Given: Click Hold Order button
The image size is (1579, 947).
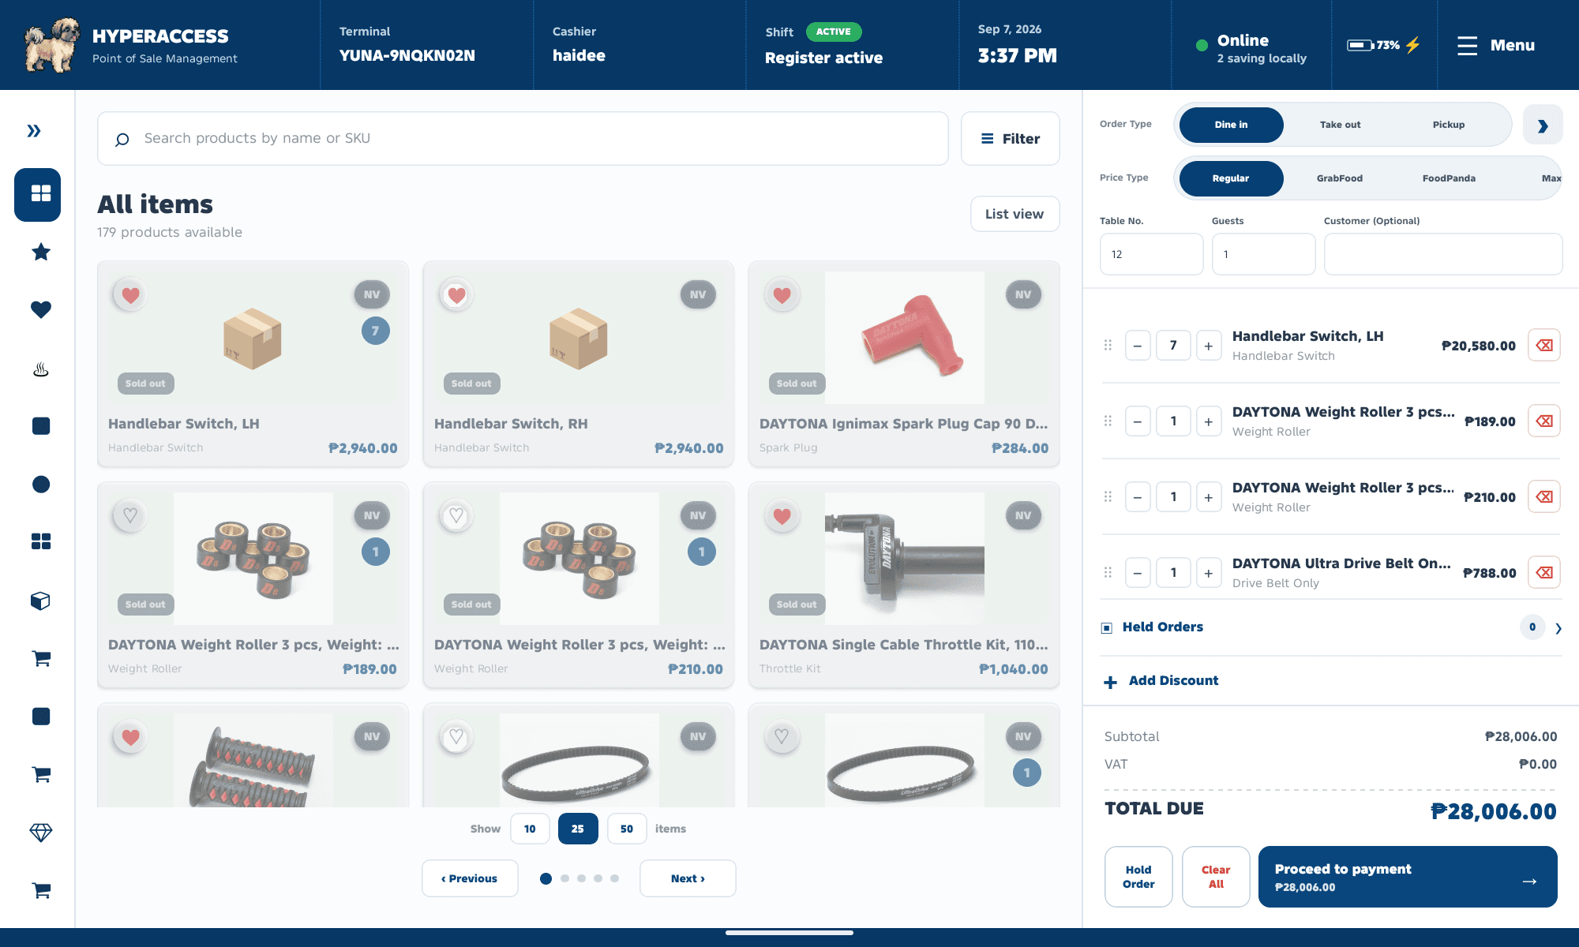Looking at the screenshot, I should pyautogui.click(x=1138, y=877).
